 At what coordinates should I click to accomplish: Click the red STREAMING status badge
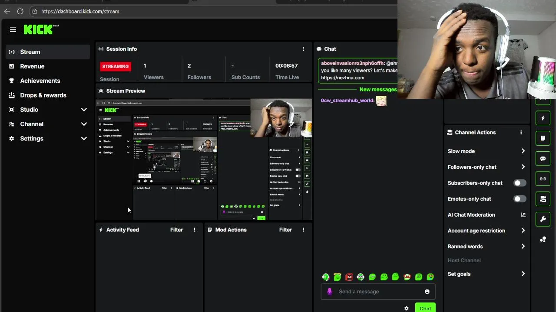[116, 66]
